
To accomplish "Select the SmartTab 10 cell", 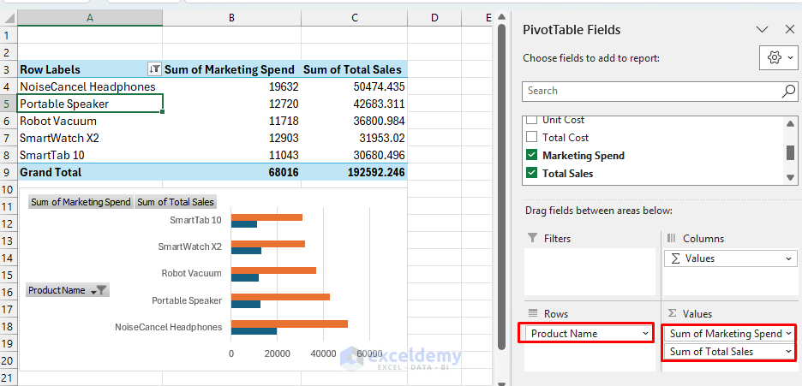I will tap(90, 155).
